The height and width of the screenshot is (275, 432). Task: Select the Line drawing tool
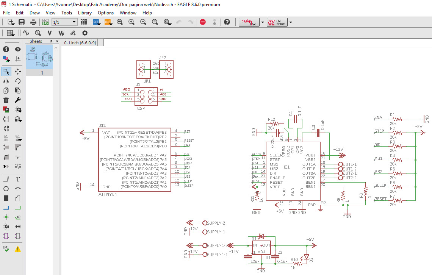[6, 180]
